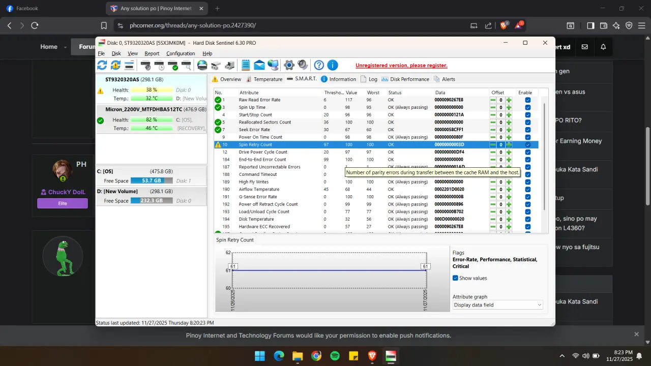
Task: Increase offset for Disk Temperature
Action: (509, 219)
